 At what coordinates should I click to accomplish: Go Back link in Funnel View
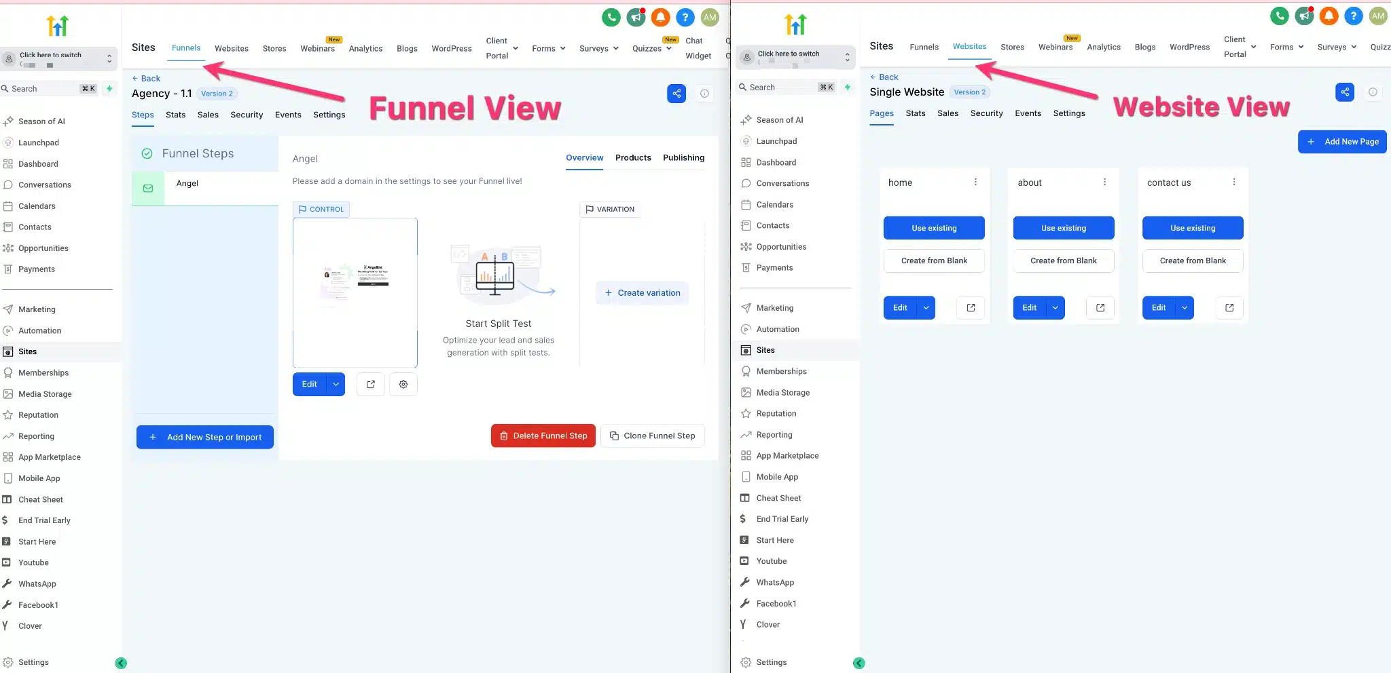coord(146,78)
